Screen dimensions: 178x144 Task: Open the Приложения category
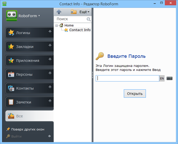click(29, 60)
